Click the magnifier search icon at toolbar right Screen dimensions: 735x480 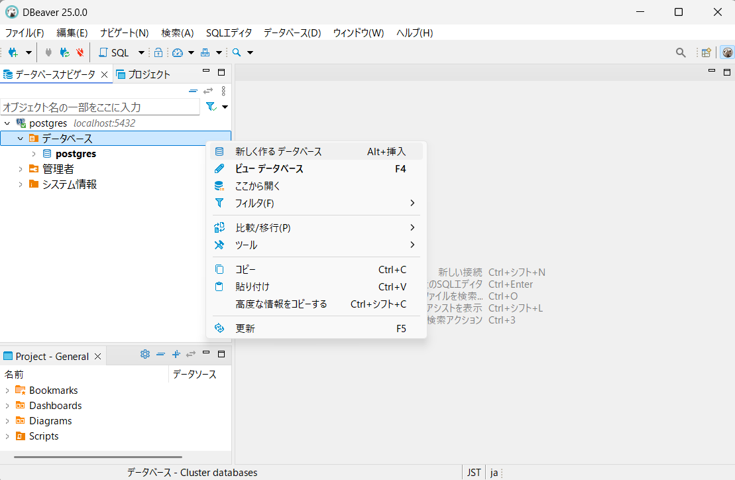point(681,52)
